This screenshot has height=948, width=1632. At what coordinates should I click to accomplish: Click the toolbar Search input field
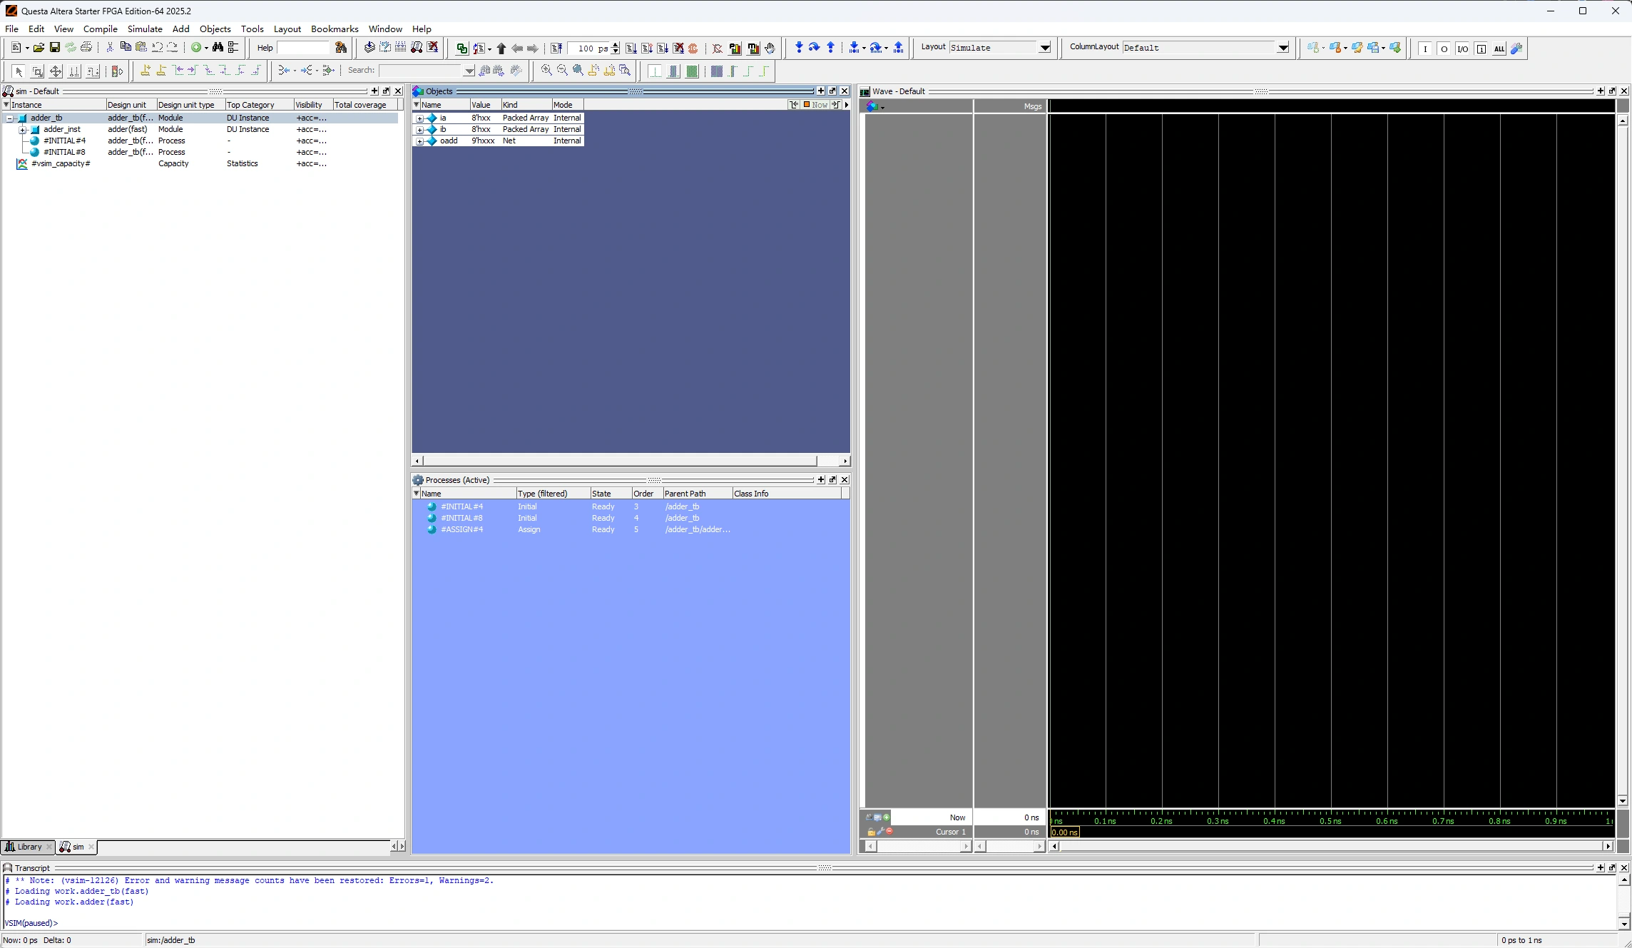click(x=421, y=71)
